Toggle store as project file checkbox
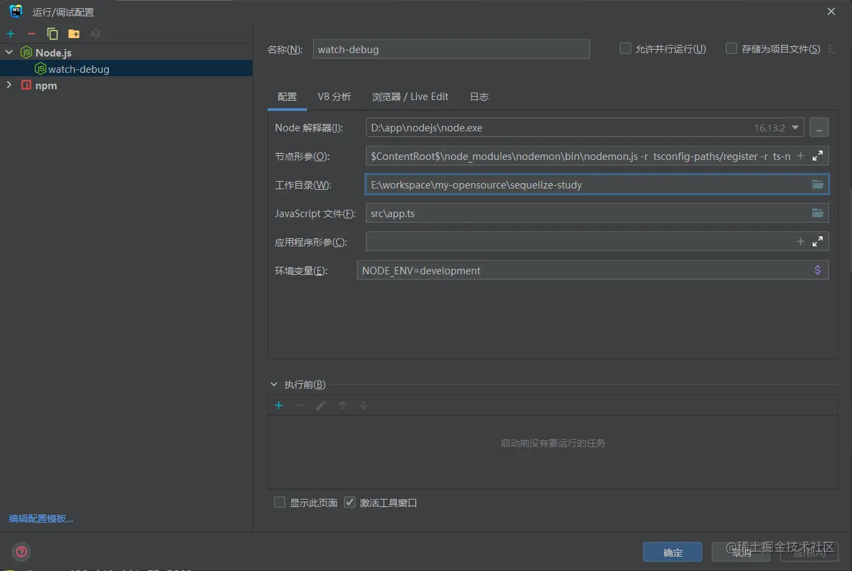Viewport: 852px width, 571px height. (732, 48)
